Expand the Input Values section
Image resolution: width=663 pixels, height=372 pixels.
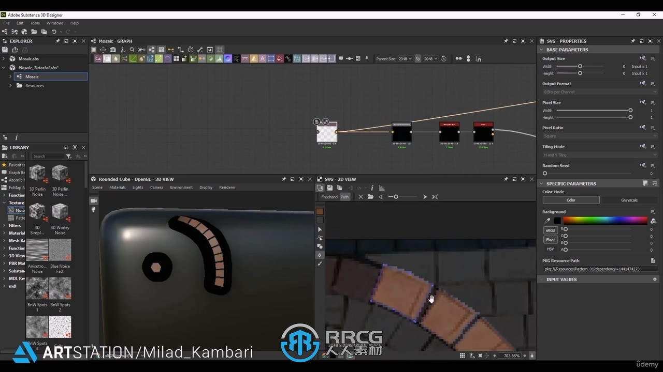pyautogui.click(x=542, y=280)
